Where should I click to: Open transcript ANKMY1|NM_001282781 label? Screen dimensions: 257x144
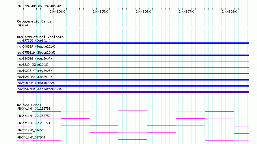pyautogui.click(x=34, y=109)
